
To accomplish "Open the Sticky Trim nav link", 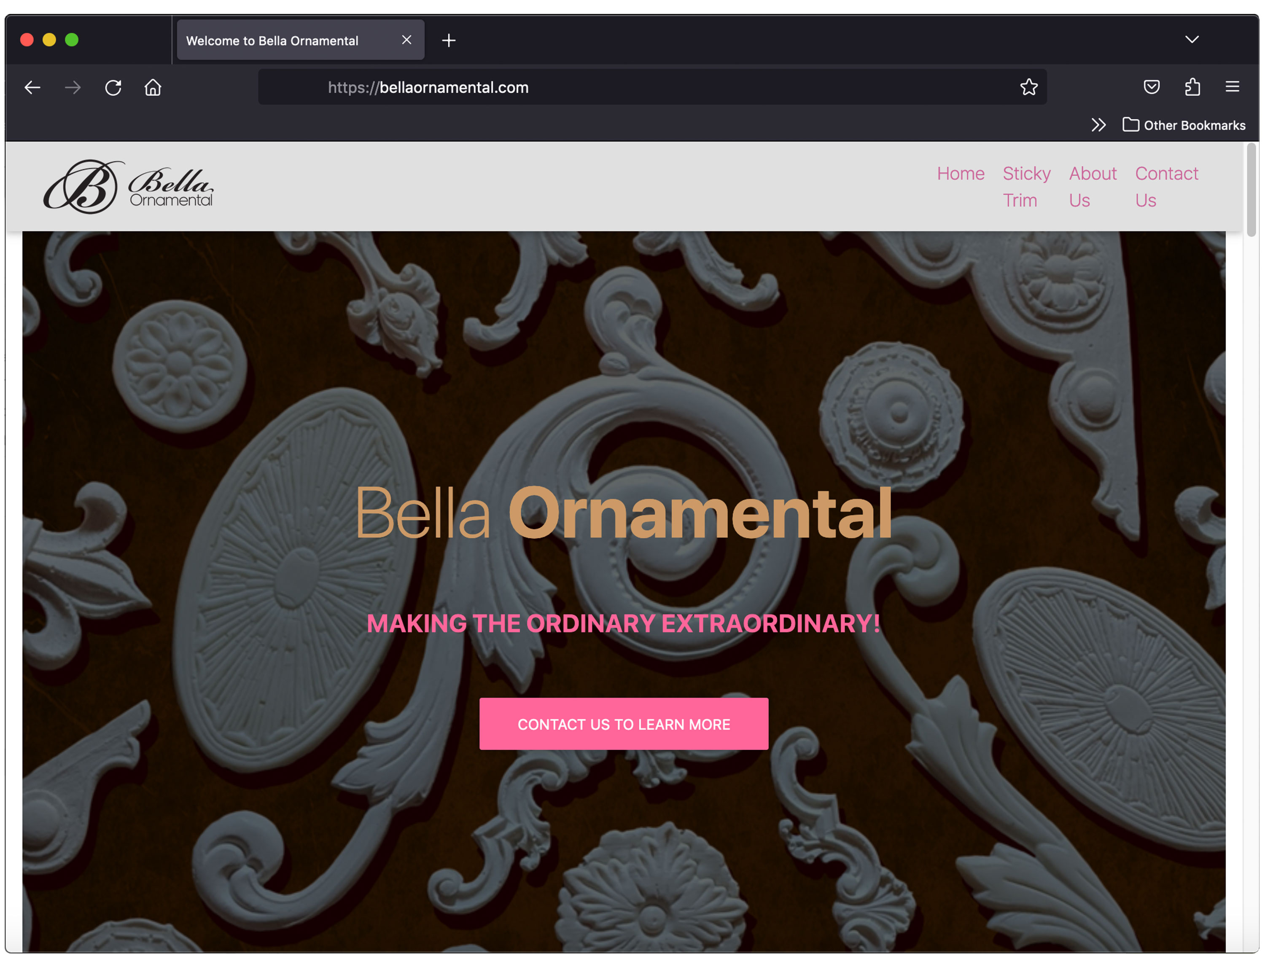I will pyautogui.click(x=1026, y=186).
